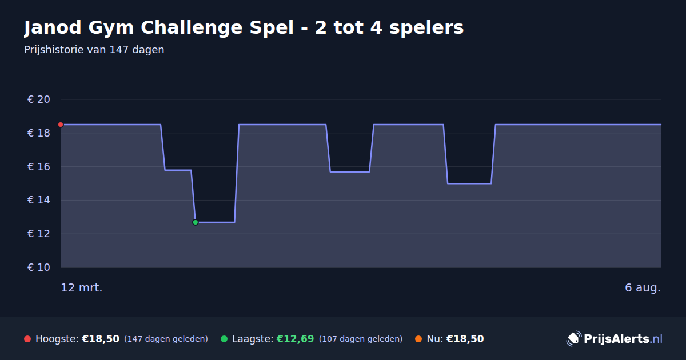Viewport: 686px width, 360px height.
Task: Click the highest price value €18,50
Action: tap(101, 339)
